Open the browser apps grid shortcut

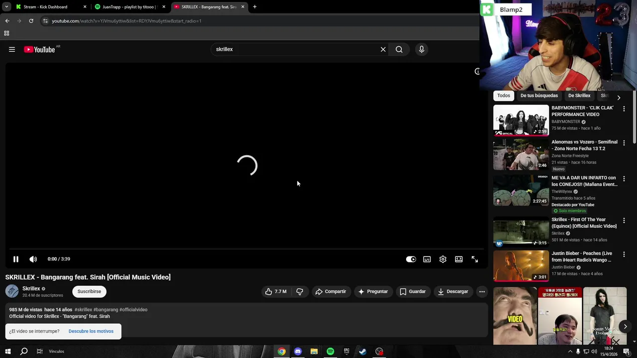(x=6, y=33)
